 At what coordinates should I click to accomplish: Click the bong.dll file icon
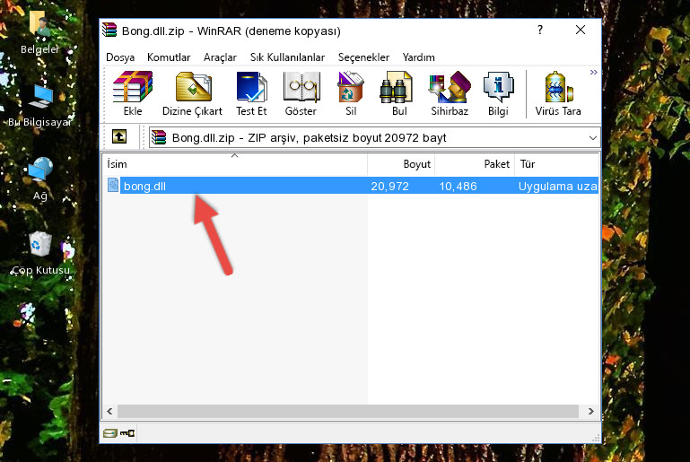[113, 185]
